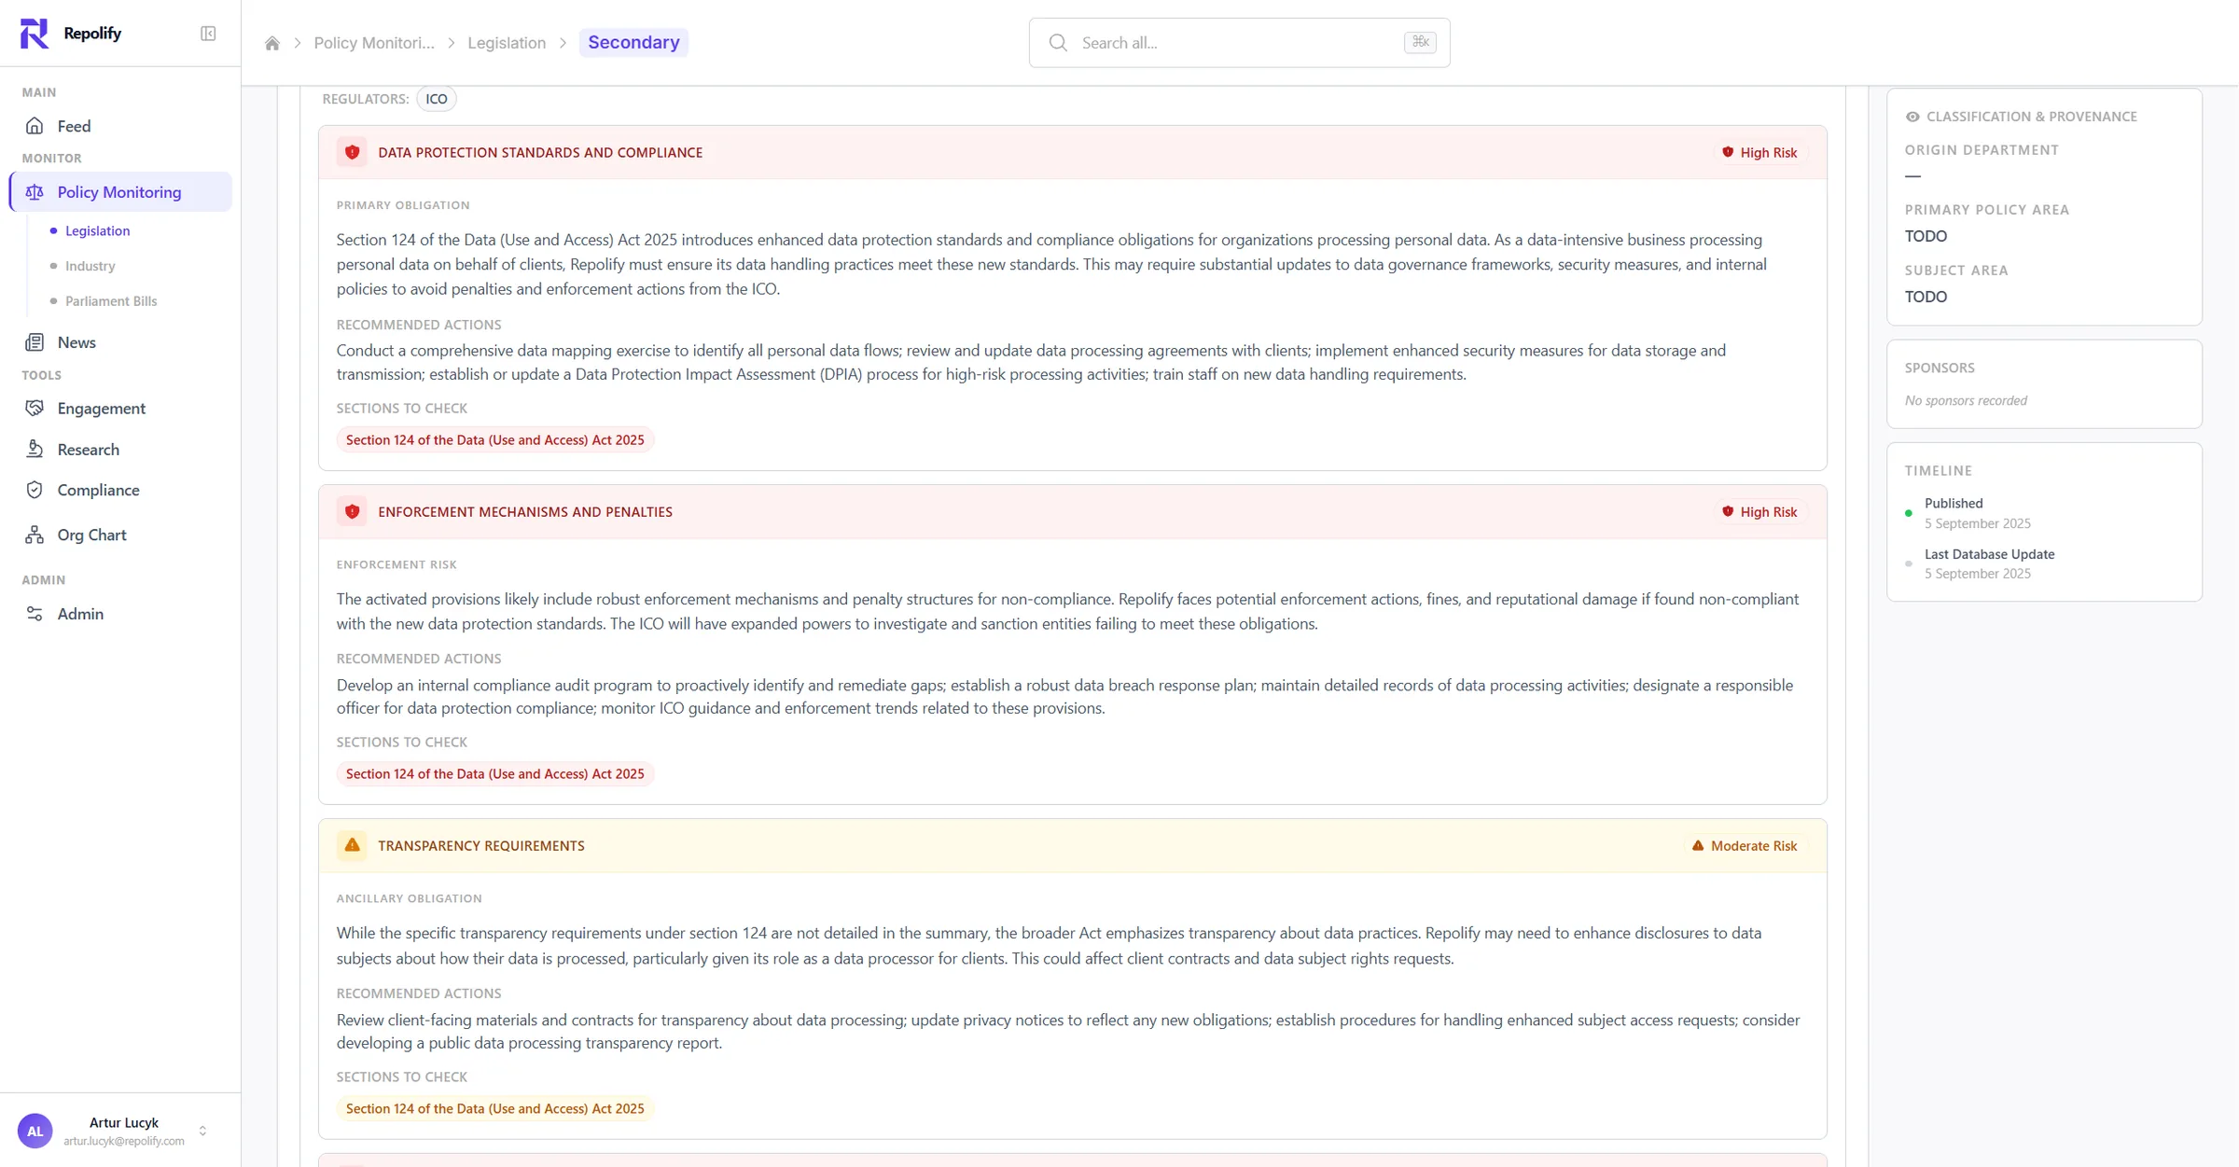2239x1167 pixels.
Task: Click shield icon beside Data Protection Standards
Action: (352, 153)
